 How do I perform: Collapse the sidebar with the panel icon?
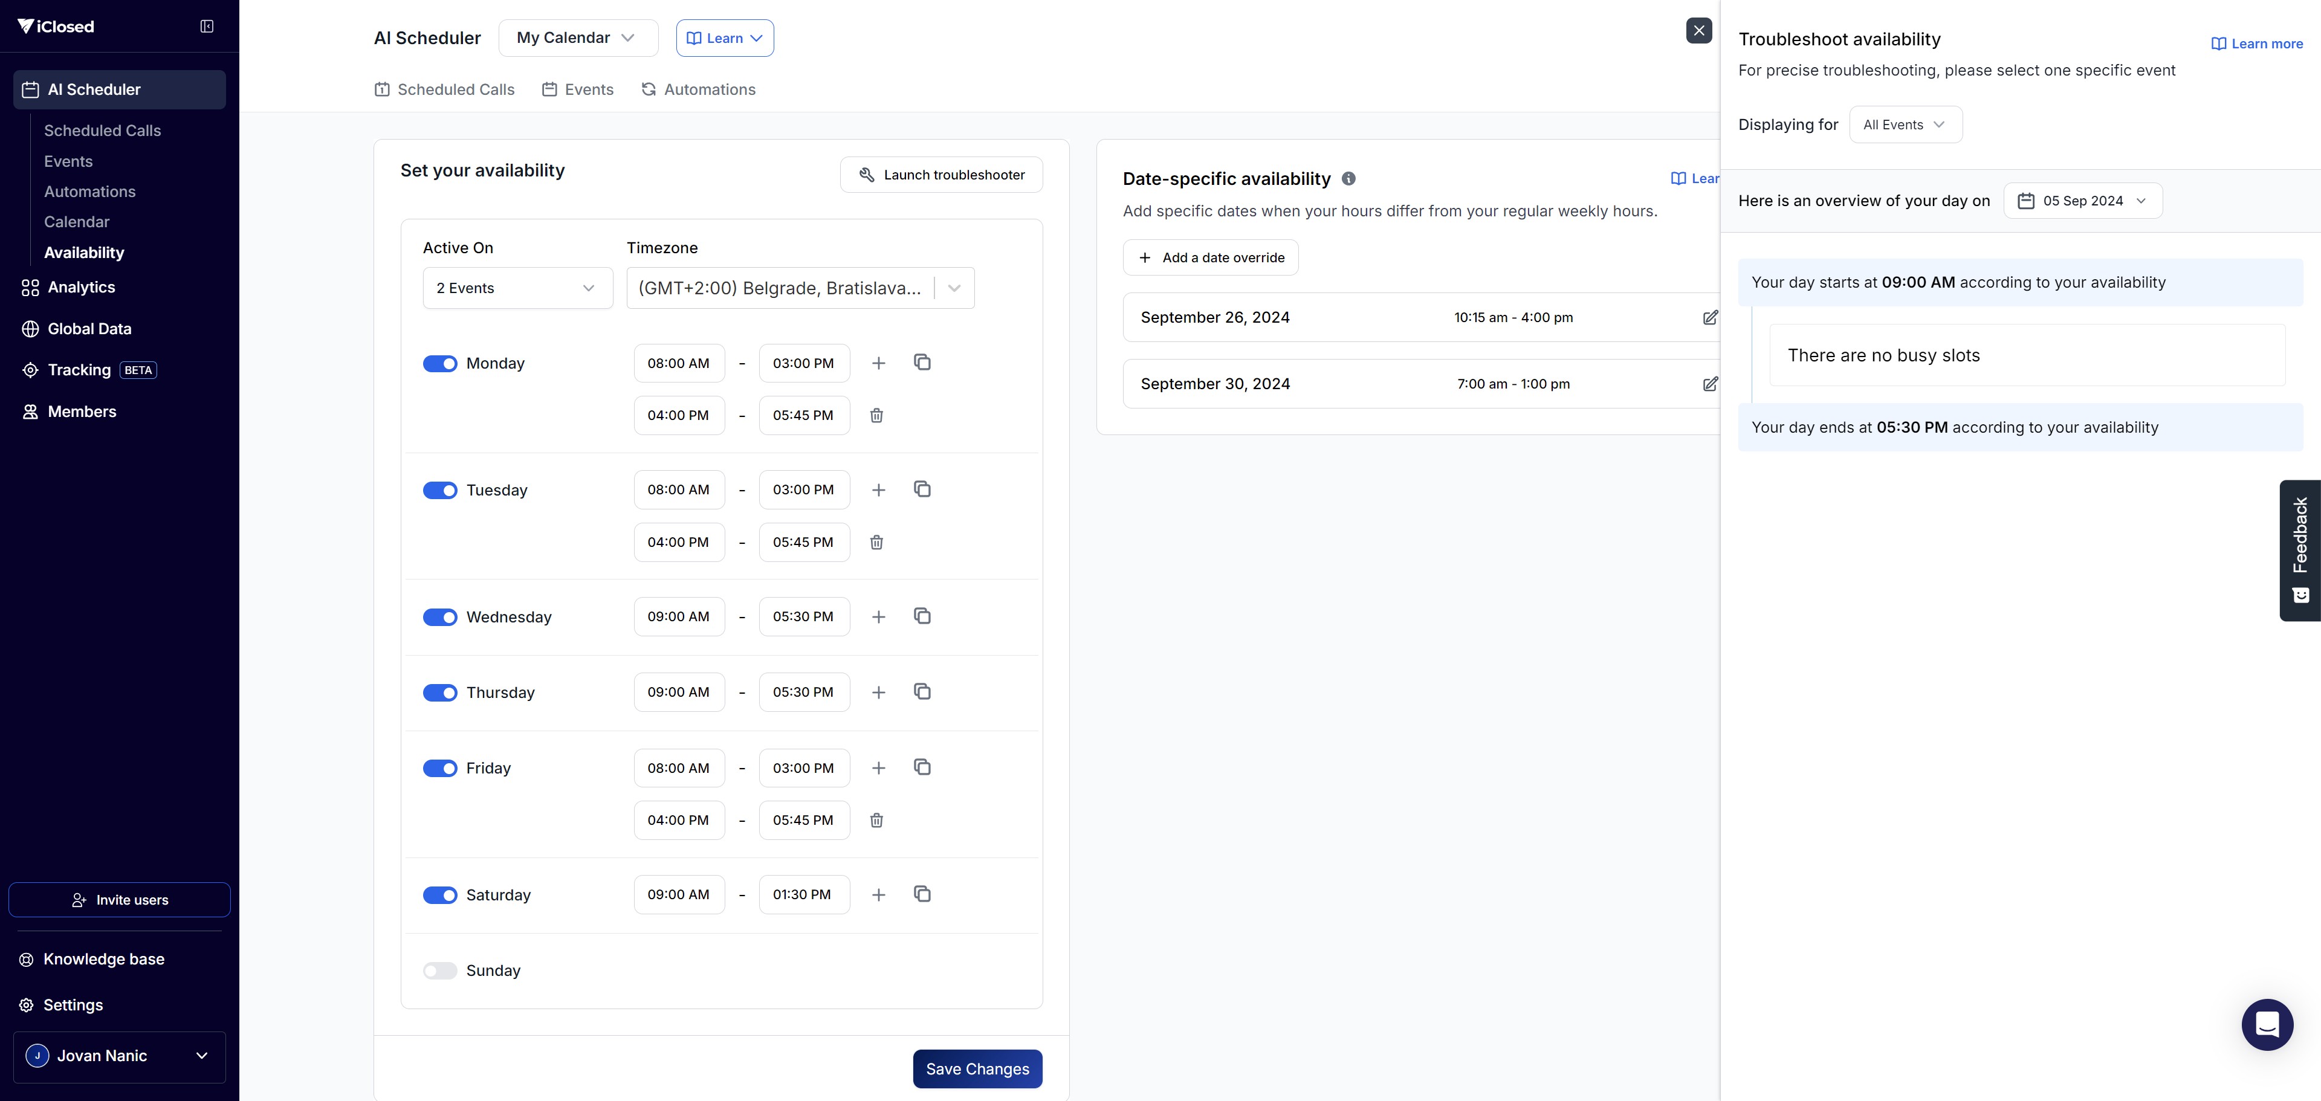tap(206, 26)
